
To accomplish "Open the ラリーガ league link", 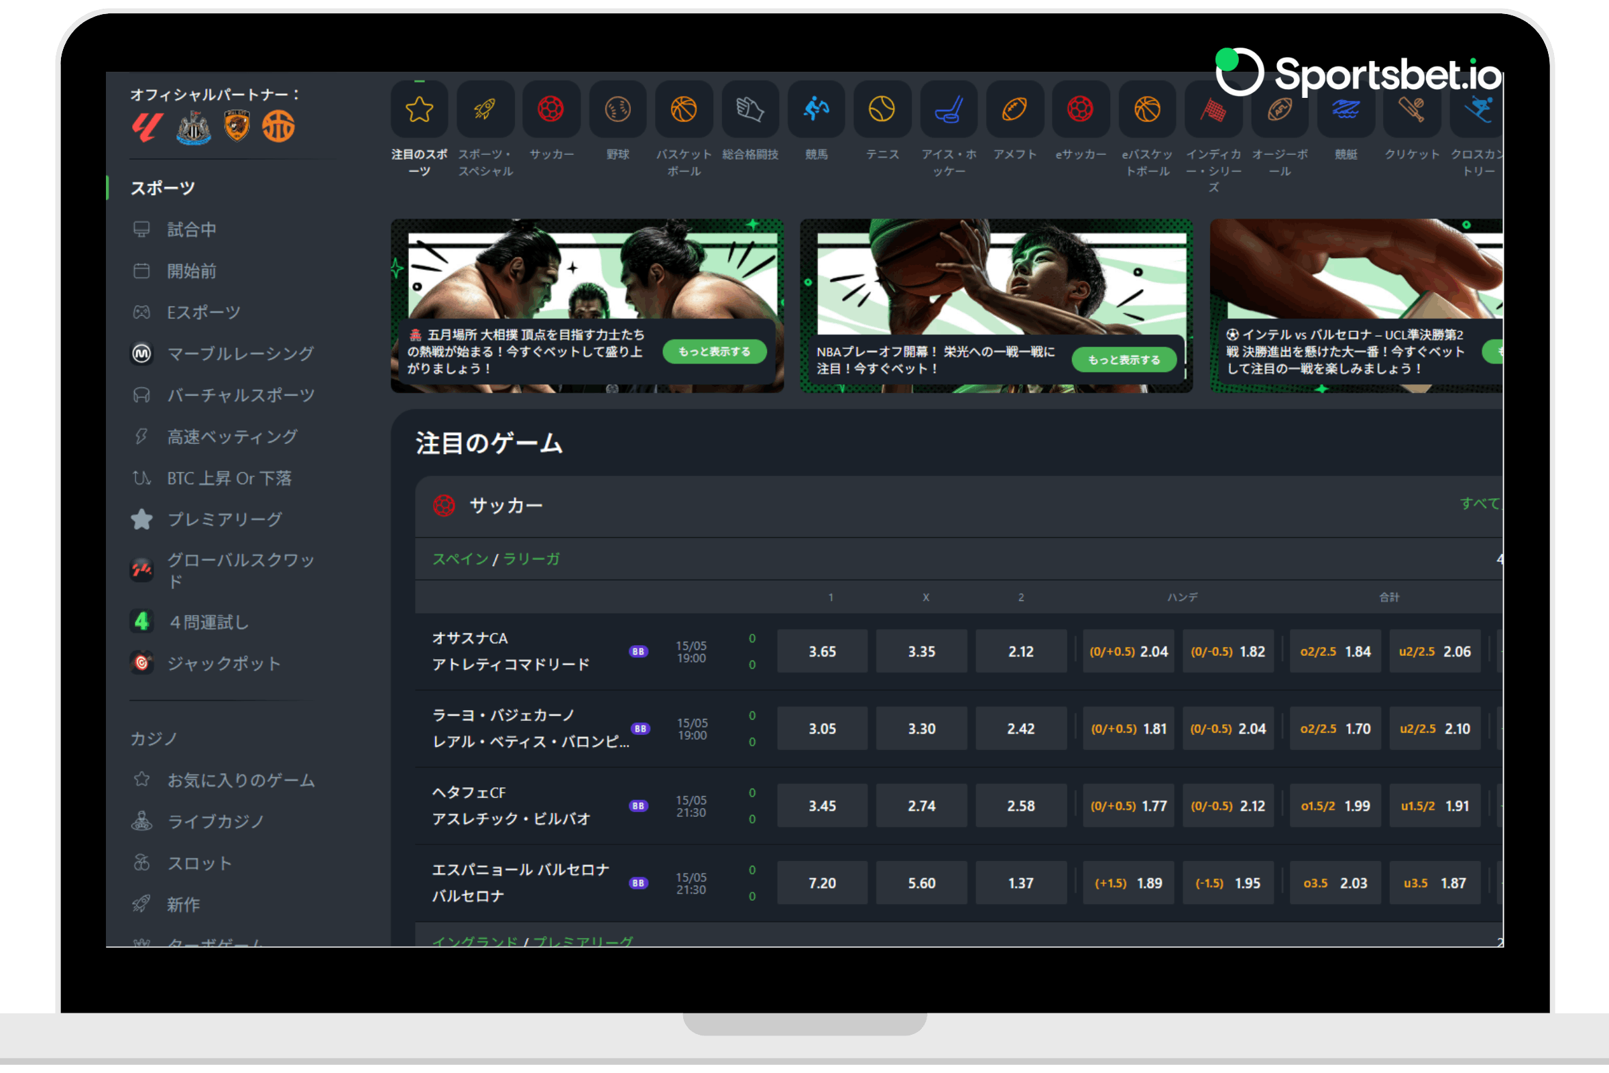I will (x=532, y=559).
